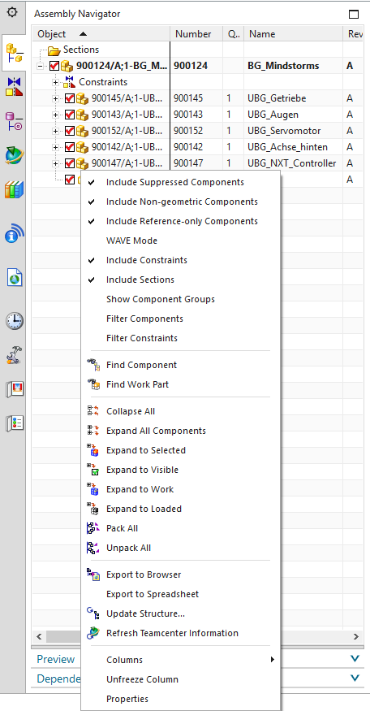
Task: Disable Include Suppressed Components option
Action: tap(174, 182)
